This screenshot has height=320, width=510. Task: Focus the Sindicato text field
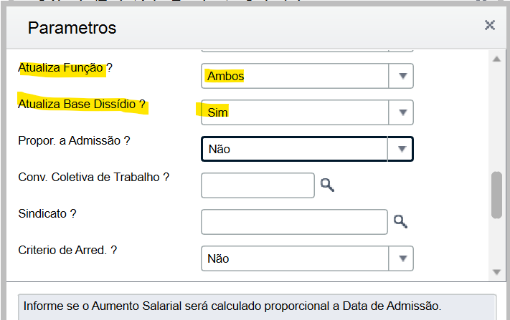coord(294,222)
